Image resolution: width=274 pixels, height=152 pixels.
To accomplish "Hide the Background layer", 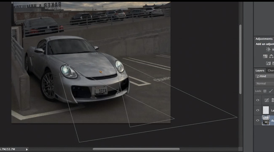I will coord(258,120).
